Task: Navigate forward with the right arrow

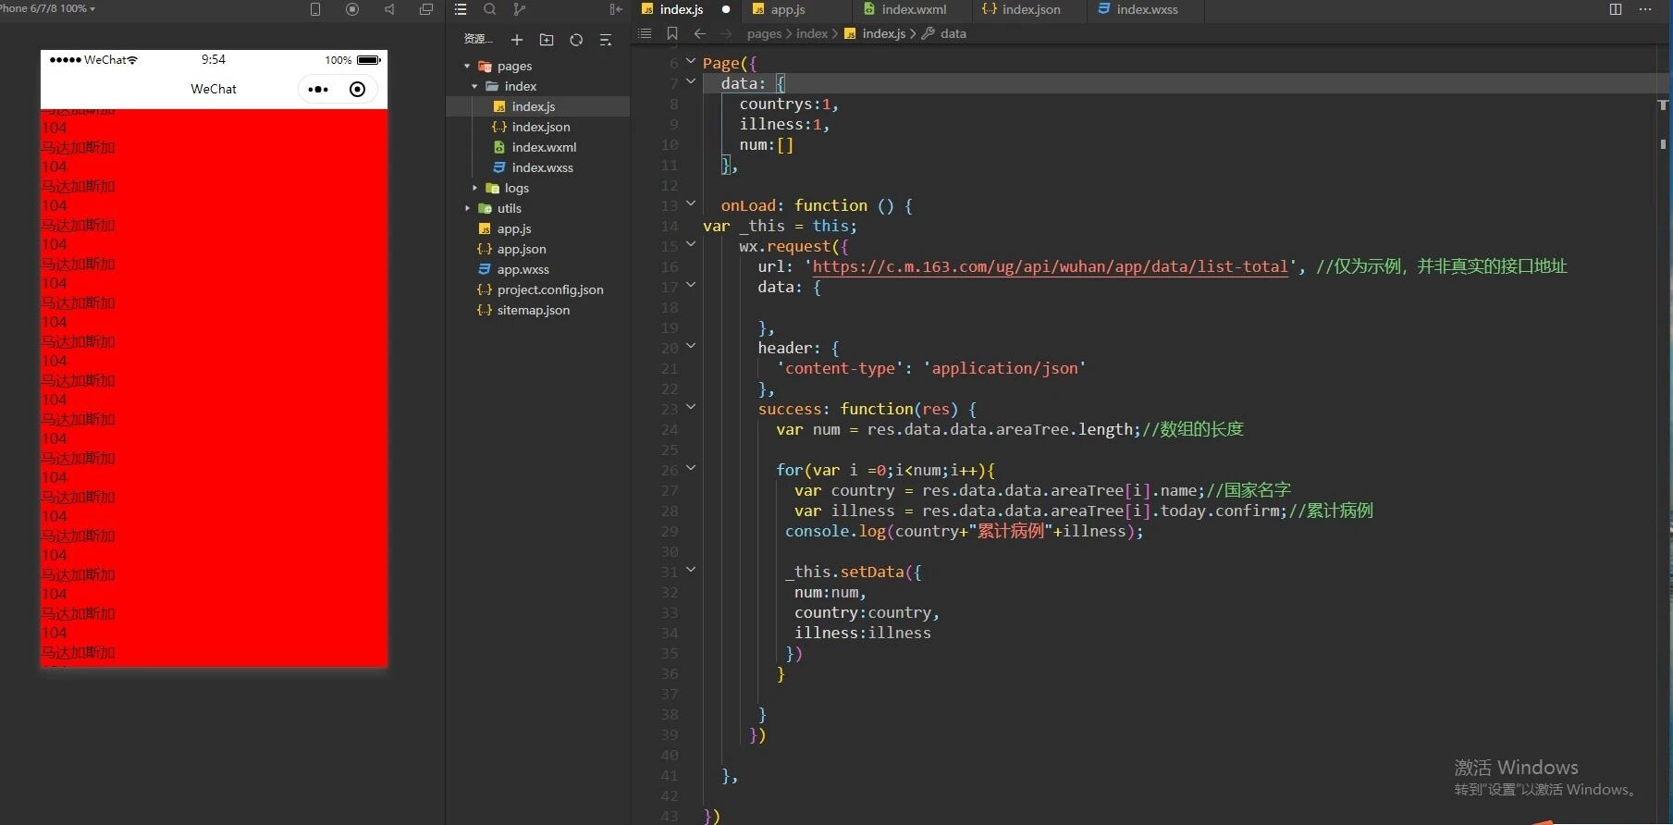Action: click(726, 33)
